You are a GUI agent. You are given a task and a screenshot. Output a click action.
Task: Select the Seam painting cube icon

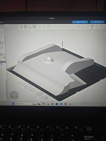click(x=88, y=27)
